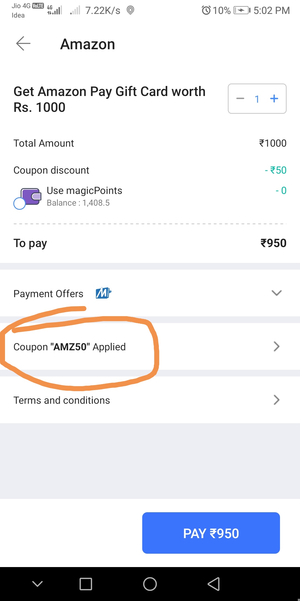
Task: Tap the alarm clock status bar icon
Action: 206,11
